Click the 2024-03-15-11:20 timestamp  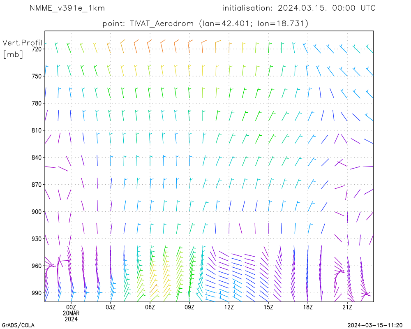pyautogui.click(x=375, y=326)
